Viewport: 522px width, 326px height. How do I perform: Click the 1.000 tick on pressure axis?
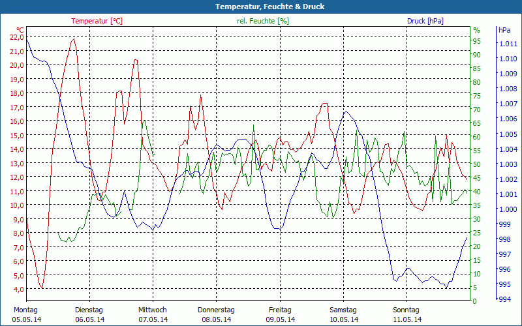[508, 209]
